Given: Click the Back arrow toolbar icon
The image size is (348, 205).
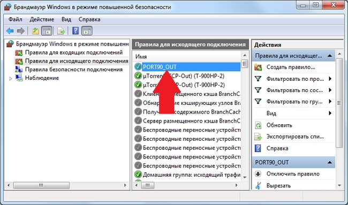Looking at the screenshot, I should pos(10,31).
